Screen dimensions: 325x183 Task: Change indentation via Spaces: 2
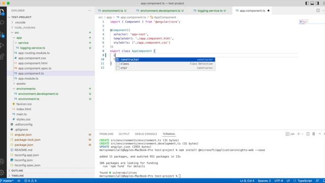pyautogui.click(x=264, y=181)
